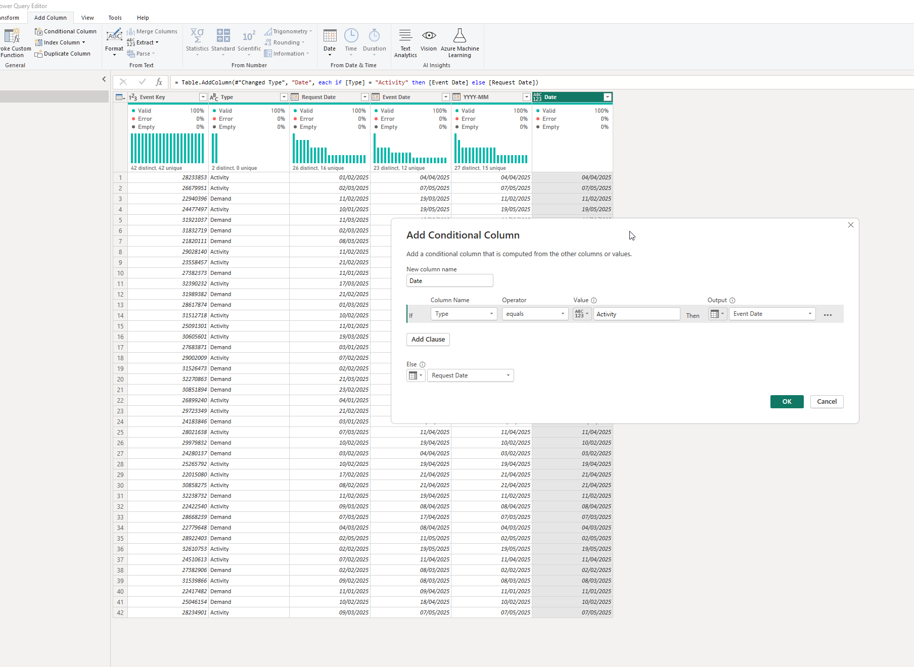Viewport: 914px width, 667px height.
Task: Click the Extract command in From Text
Action: [x=143, y=42]
